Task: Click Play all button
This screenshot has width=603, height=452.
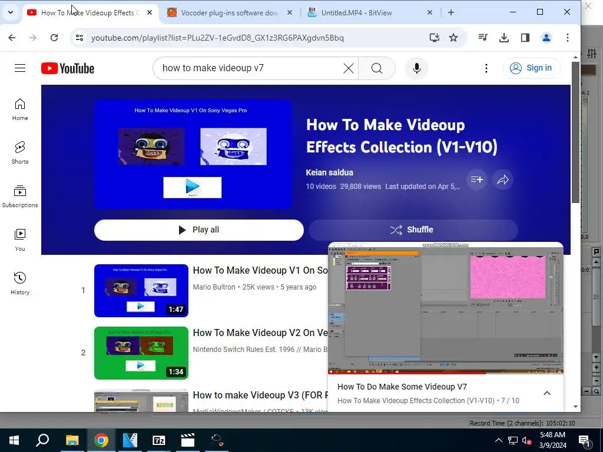Action: [x=199, y=230]
